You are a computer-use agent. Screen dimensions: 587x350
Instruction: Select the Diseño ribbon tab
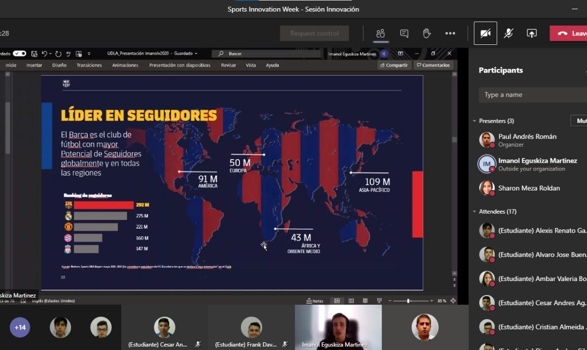tap(59, 65)
